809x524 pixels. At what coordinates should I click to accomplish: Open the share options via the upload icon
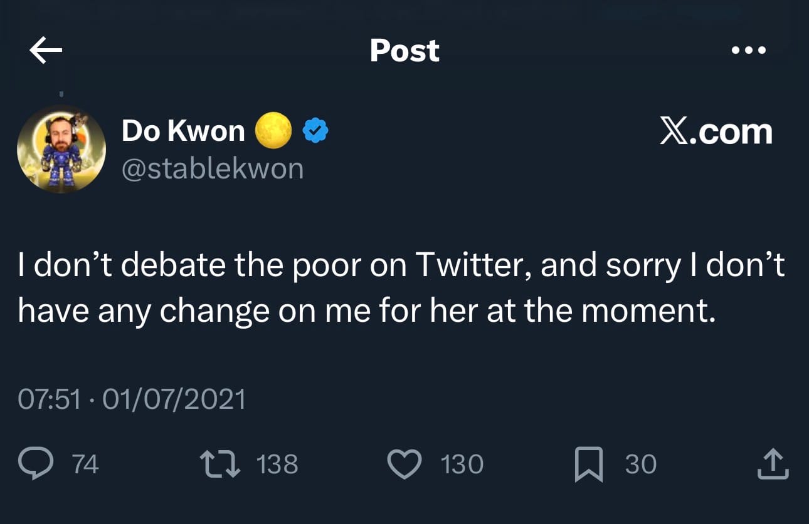pos(773,463)
